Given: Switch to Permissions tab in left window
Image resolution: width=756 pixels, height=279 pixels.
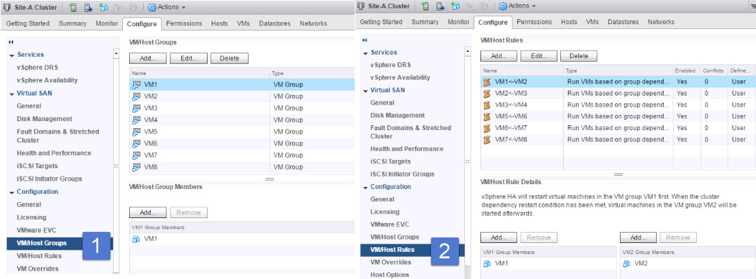Looking at the screenshot, I should point(184,23).
